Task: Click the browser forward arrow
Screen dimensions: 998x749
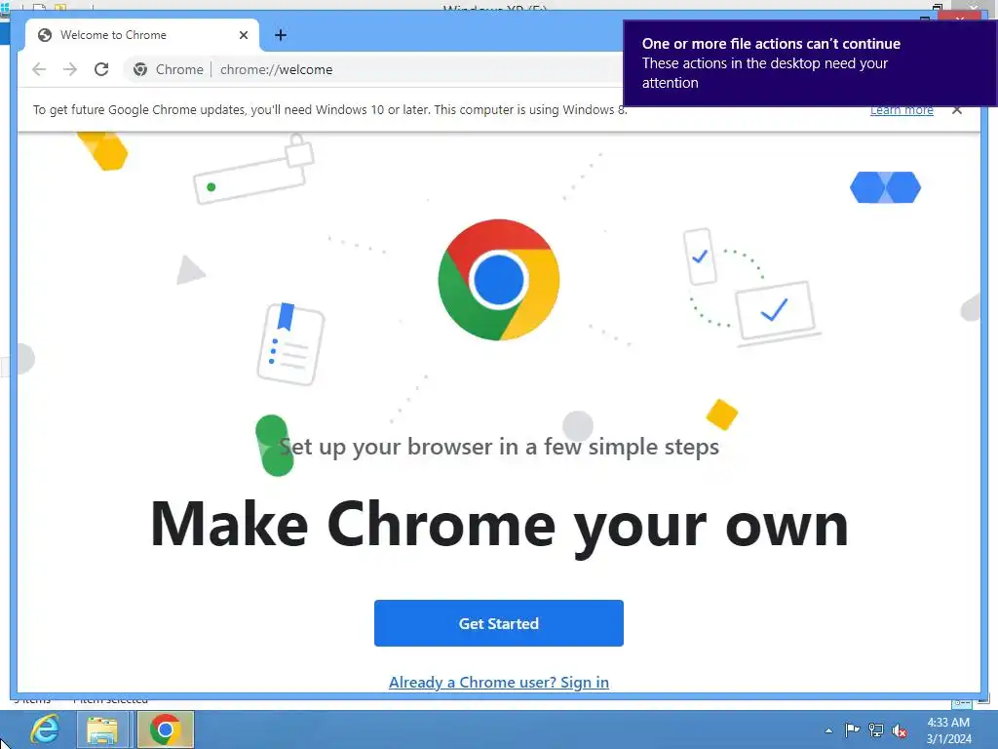Action: pos(70,69)
